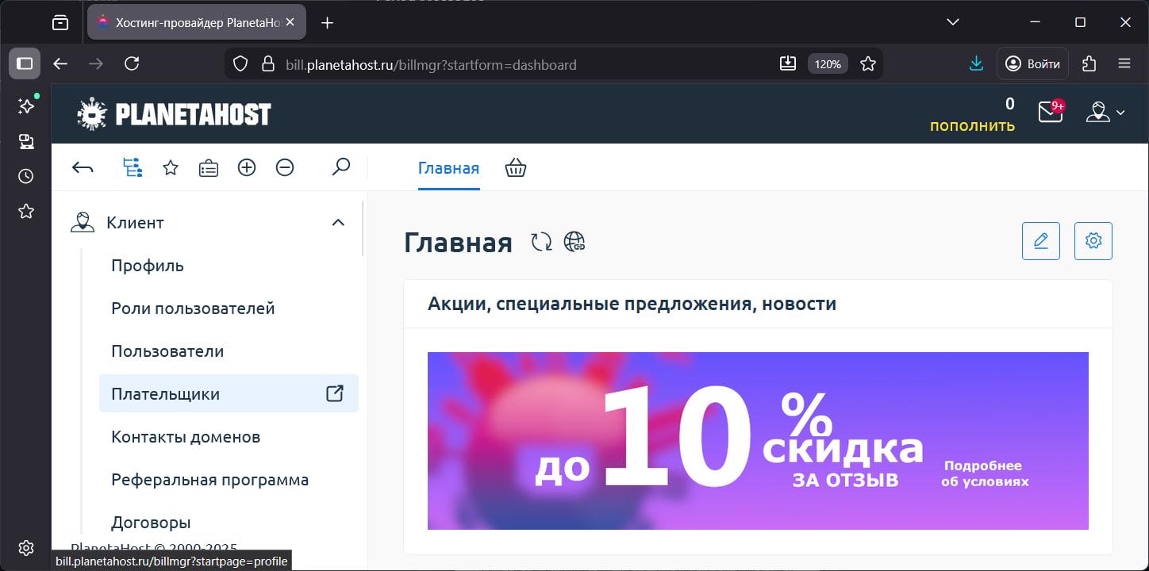This screenshot has height=571, width=1149.
Task: Open the zoom level indicator showing 120%
Action: tap(827, 64)
